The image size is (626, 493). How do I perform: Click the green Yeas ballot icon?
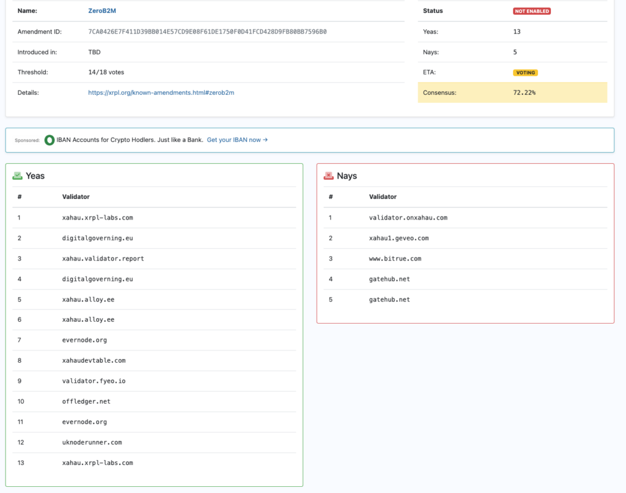tap(18, 176)
